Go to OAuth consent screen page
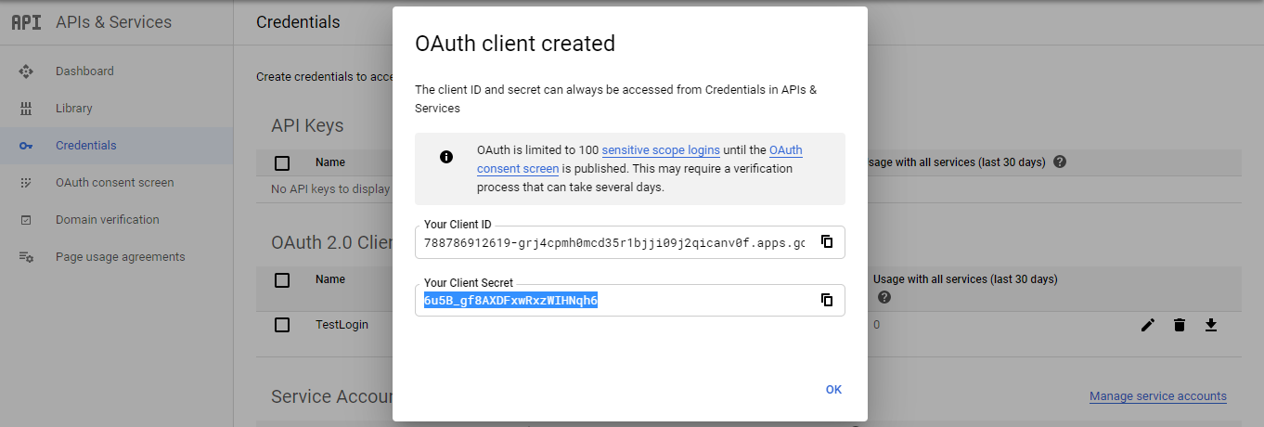 114,183
